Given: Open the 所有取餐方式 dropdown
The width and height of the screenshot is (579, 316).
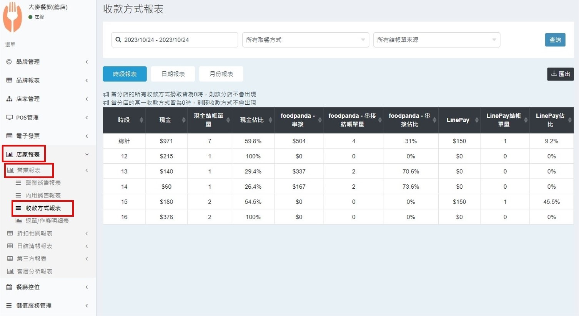Looking at the screenshot, I should (305, 40).
